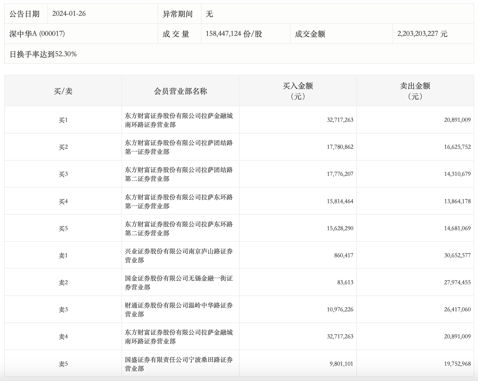Click the 拉萨团结路第一证券营业部 branch name
The height and width of the screenshot is (381, 478).
[179, 147]
